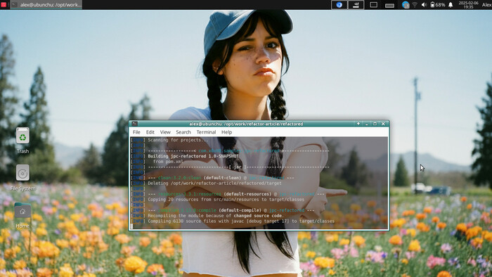The height and width of the screenshot is (277, 492).
Task: Open the View menu in terminal
Action: 165,132
